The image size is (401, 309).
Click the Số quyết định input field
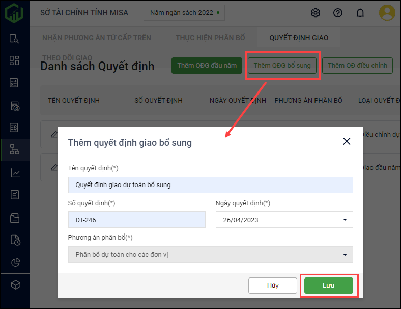tap(136, 220)
